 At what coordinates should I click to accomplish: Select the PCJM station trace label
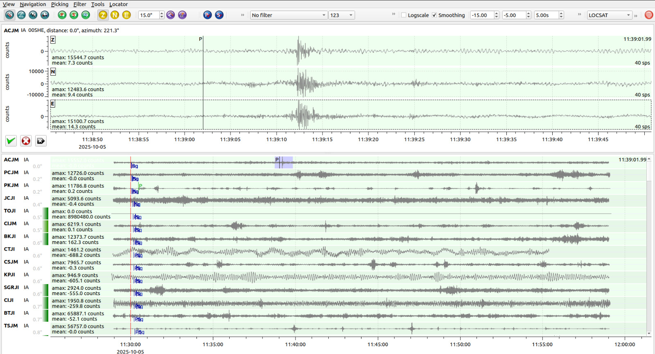point(11,173)
